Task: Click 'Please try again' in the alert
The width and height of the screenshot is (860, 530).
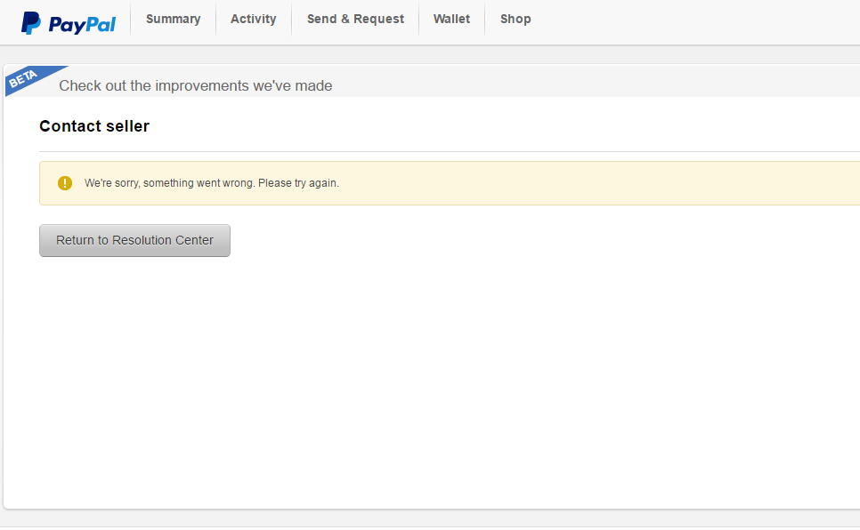Action: coord(298,183)
